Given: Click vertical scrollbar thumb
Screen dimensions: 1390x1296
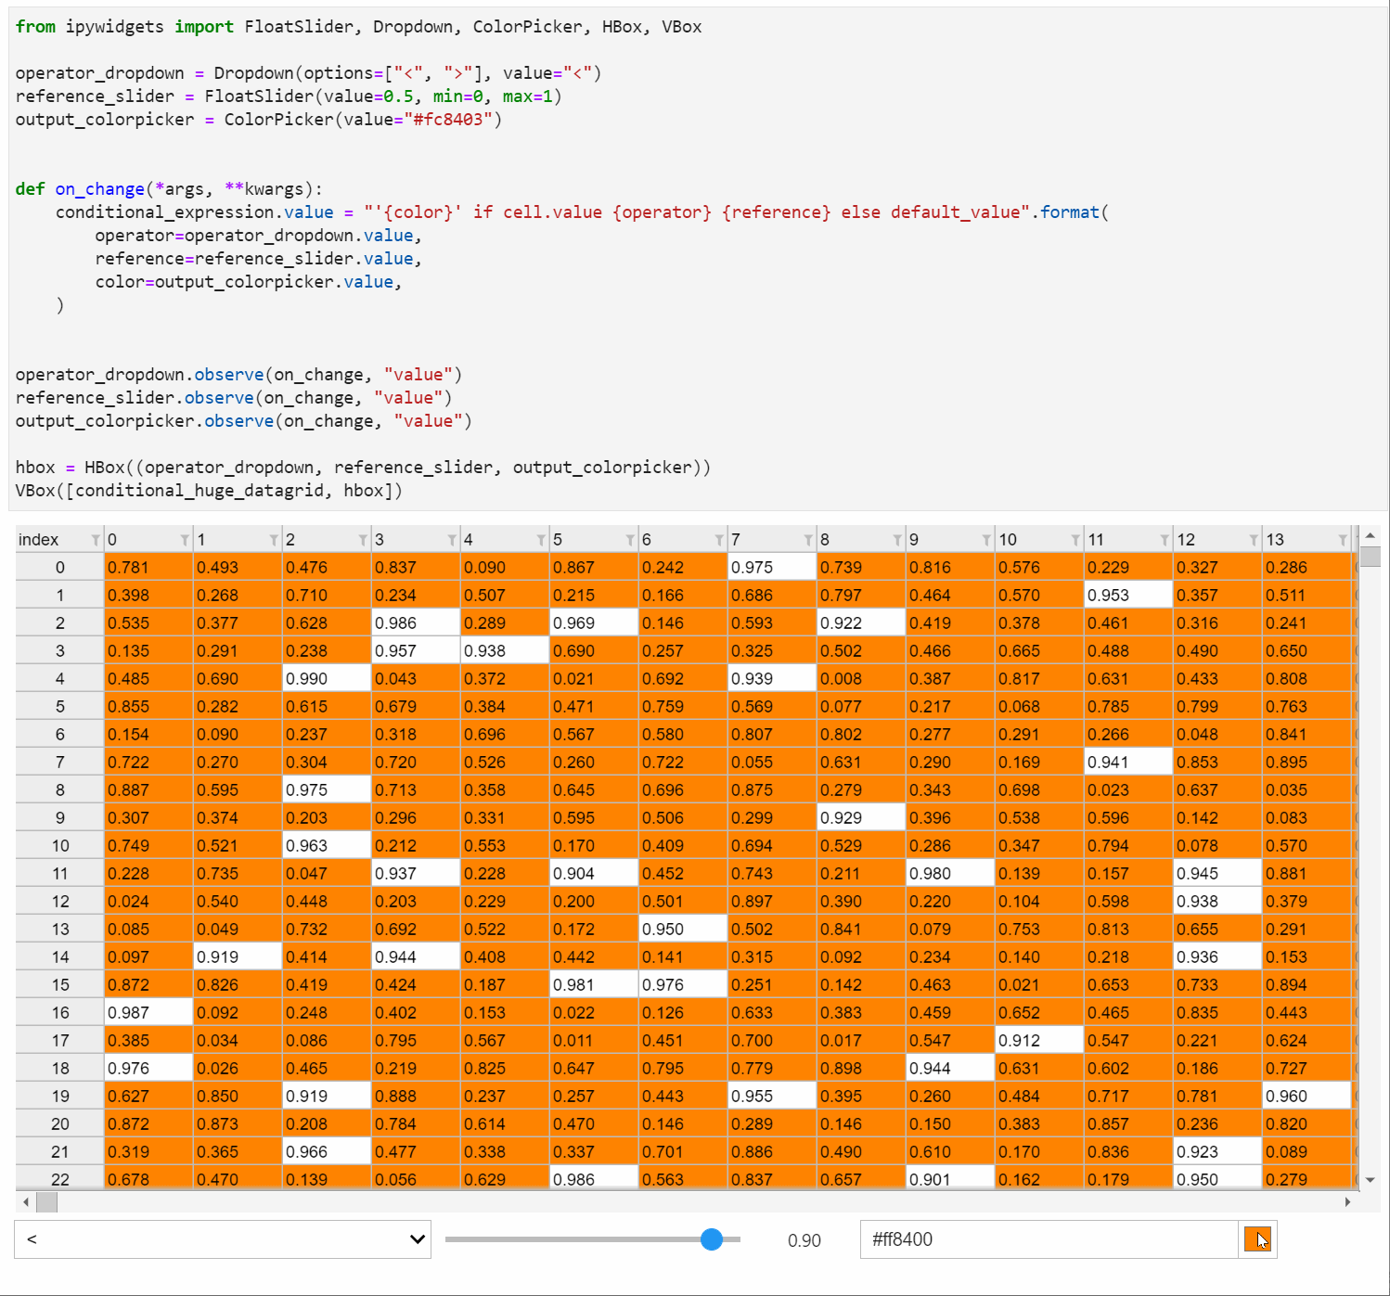Looking at the screenshot, I should 1370,557.
